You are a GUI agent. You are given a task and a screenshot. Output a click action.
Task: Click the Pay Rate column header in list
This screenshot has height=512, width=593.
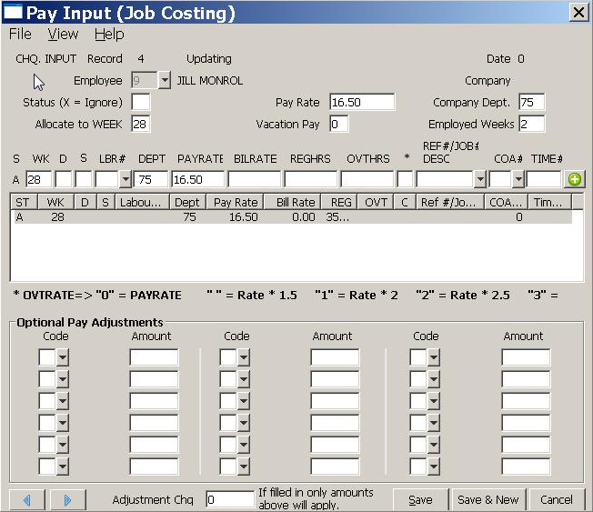coord(236,202)
